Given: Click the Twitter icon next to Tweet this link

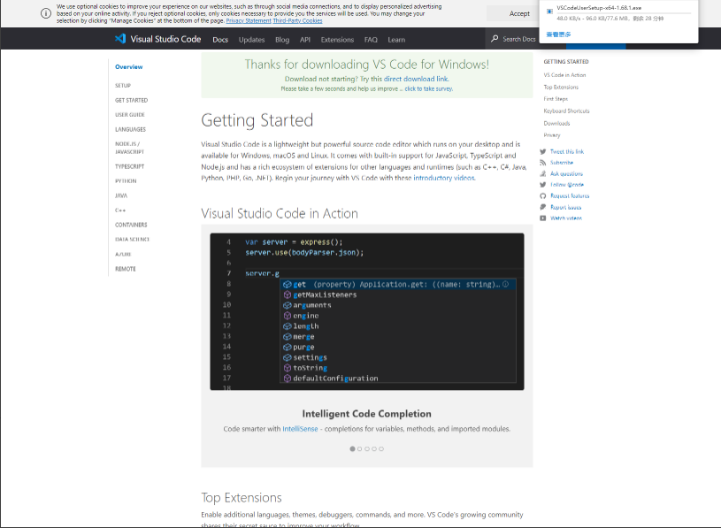Looking at the screenshot, I should click(x=544, y=151).
